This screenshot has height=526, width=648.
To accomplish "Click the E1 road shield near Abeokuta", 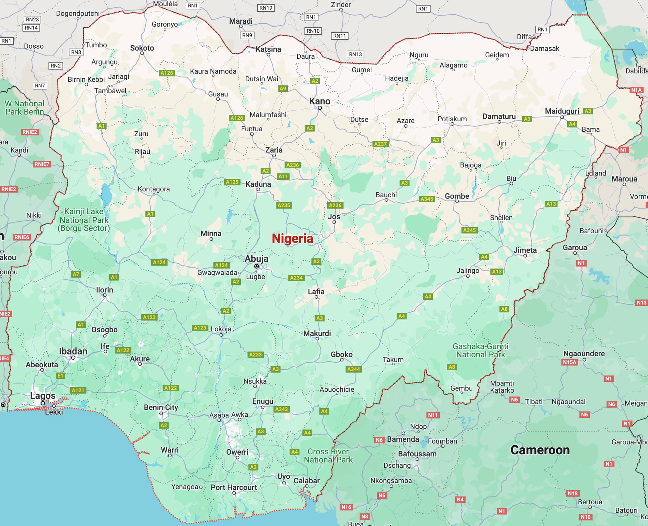I will point(60,376).
